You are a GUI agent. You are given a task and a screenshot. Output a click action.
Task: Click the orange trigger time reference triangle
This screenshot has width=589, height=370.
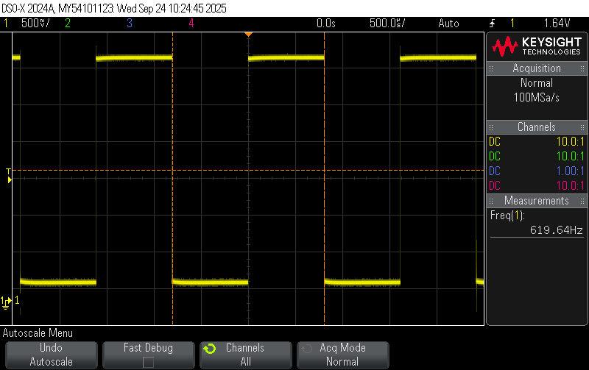click(248, 35)
